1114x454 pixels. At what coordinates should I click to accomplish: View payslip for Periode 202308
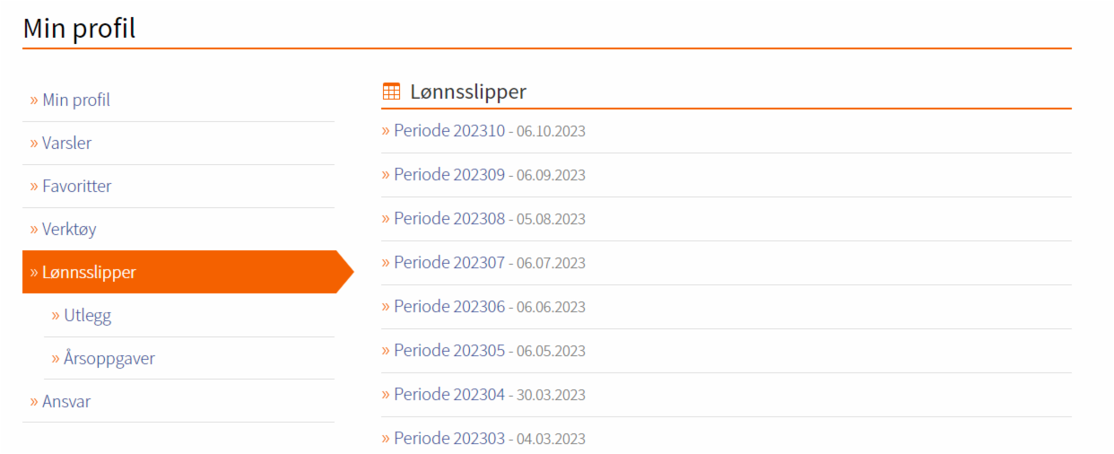point(449,218)
